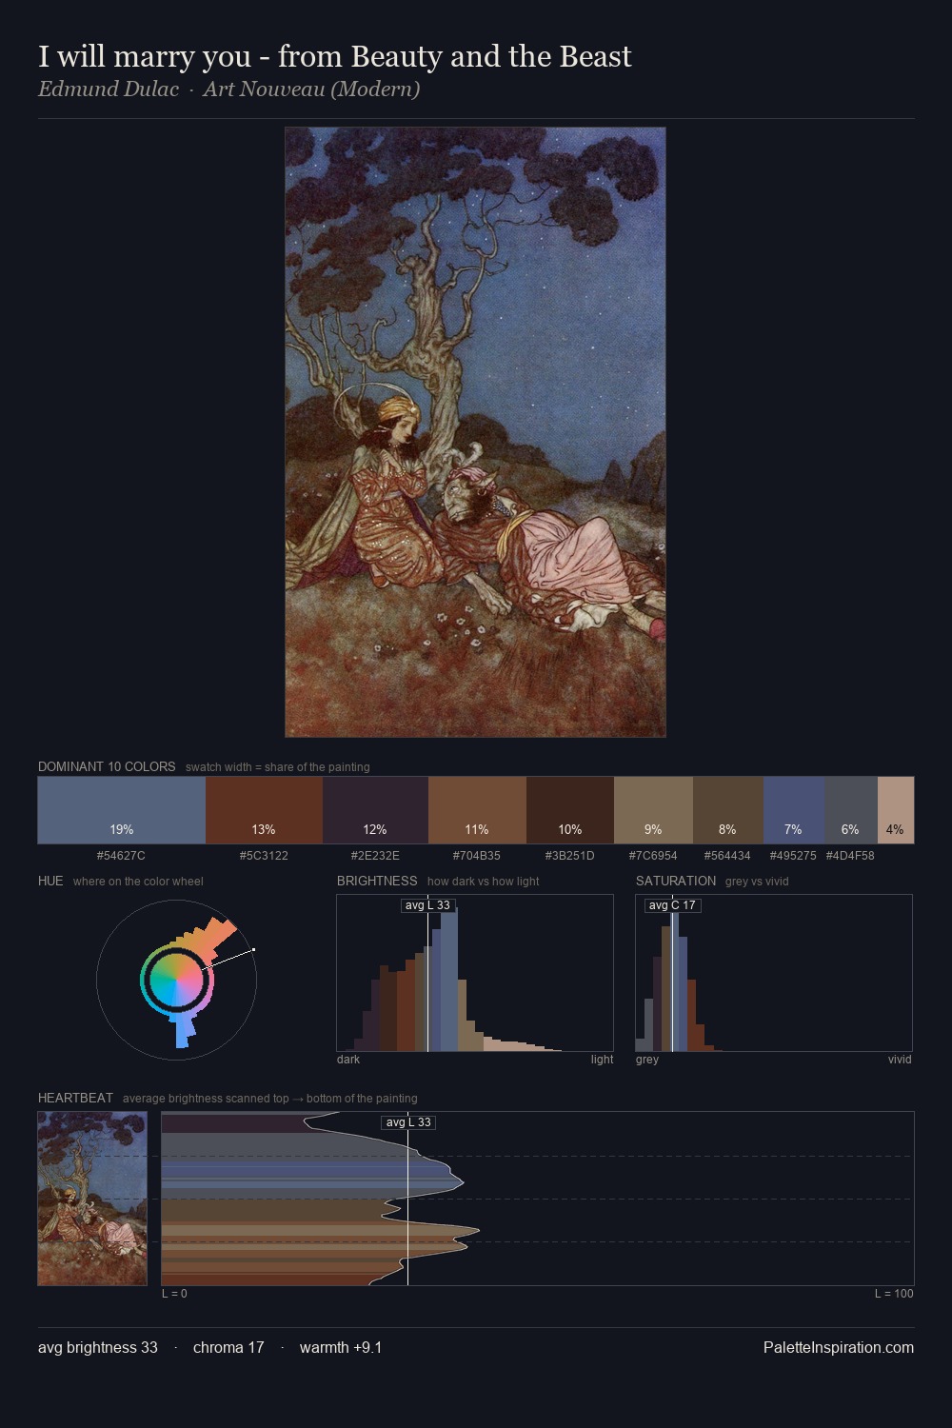Click the 'grey' axis label under Saturation
Screen dimensions: 952x1428
647,1060
